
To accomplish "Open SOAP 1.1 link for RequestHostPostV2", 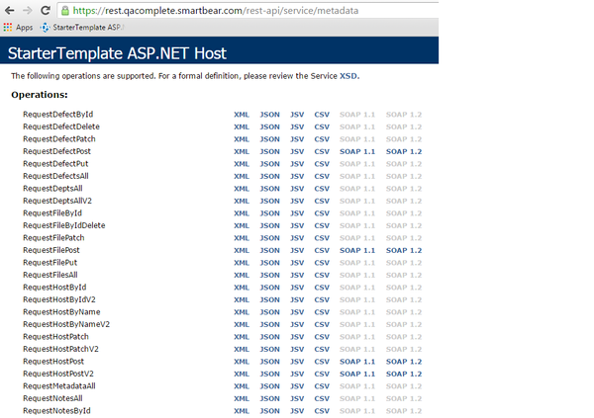I will tap(357, 375).
